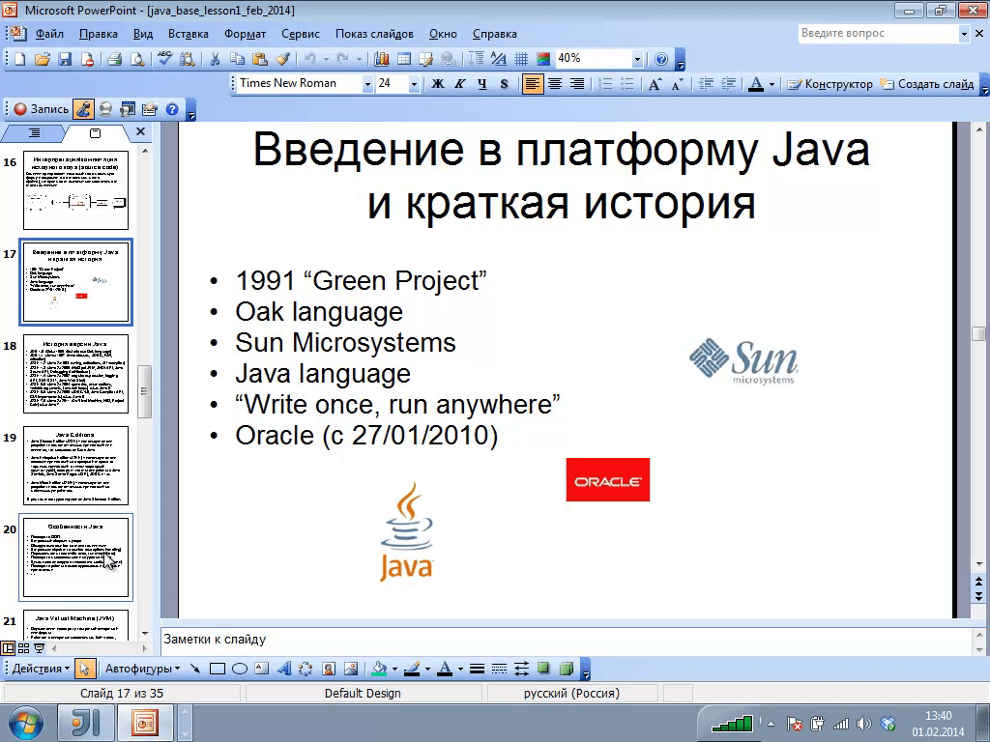Click Создать слайд button
Viewport: 990px width, 742px height.
(927, 84)
